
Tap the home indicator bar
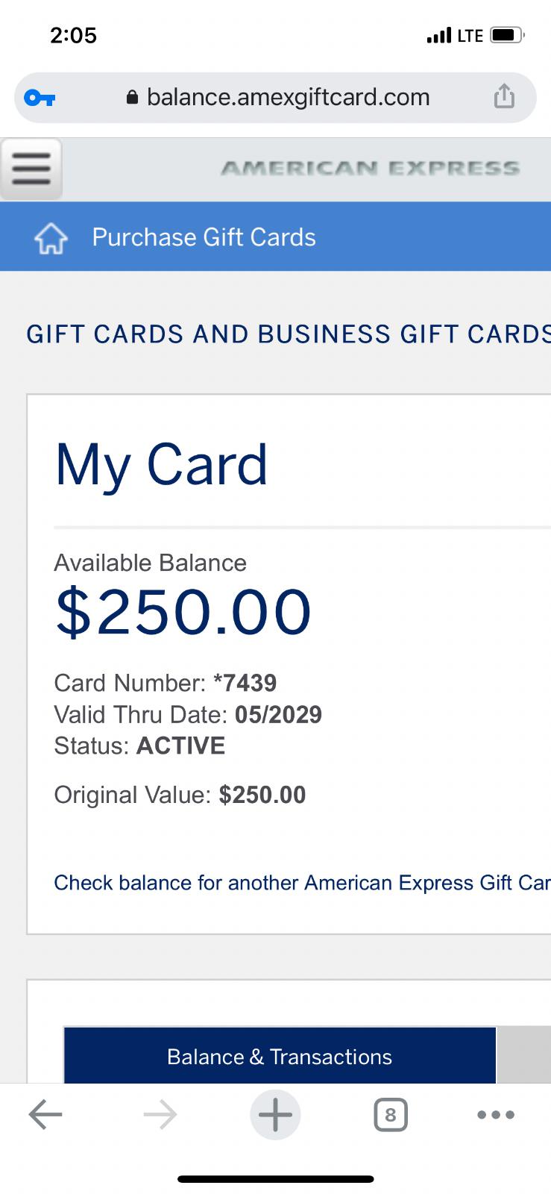point(275,1179)
